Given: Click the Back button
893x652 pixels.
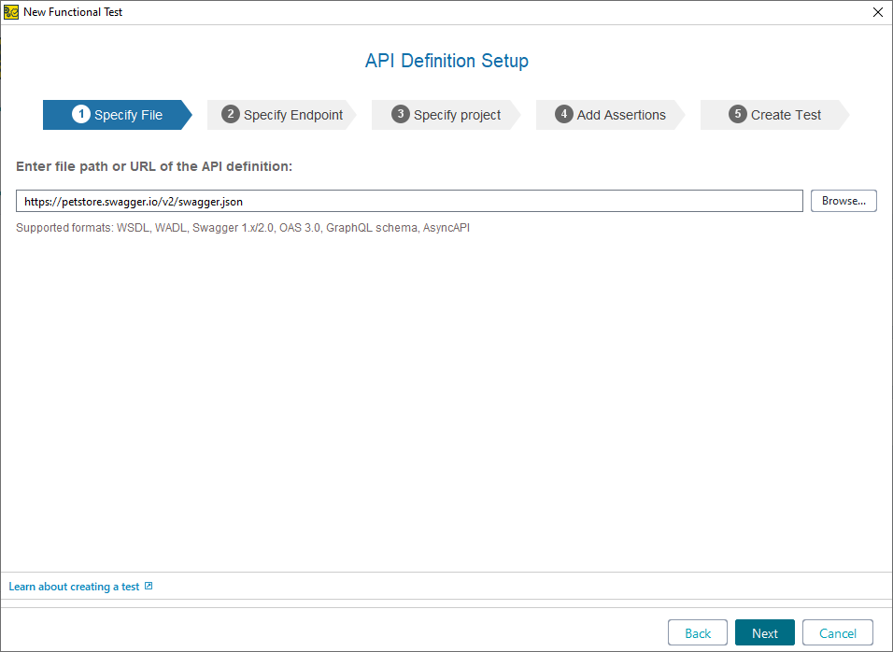Looking at the screenshot, I should tap(697, 632).
